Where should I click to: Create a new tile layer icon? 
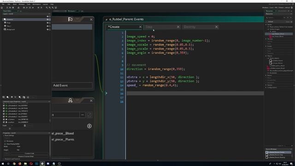click(x=12, y=97)
